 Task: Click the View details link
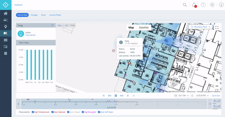30,35
